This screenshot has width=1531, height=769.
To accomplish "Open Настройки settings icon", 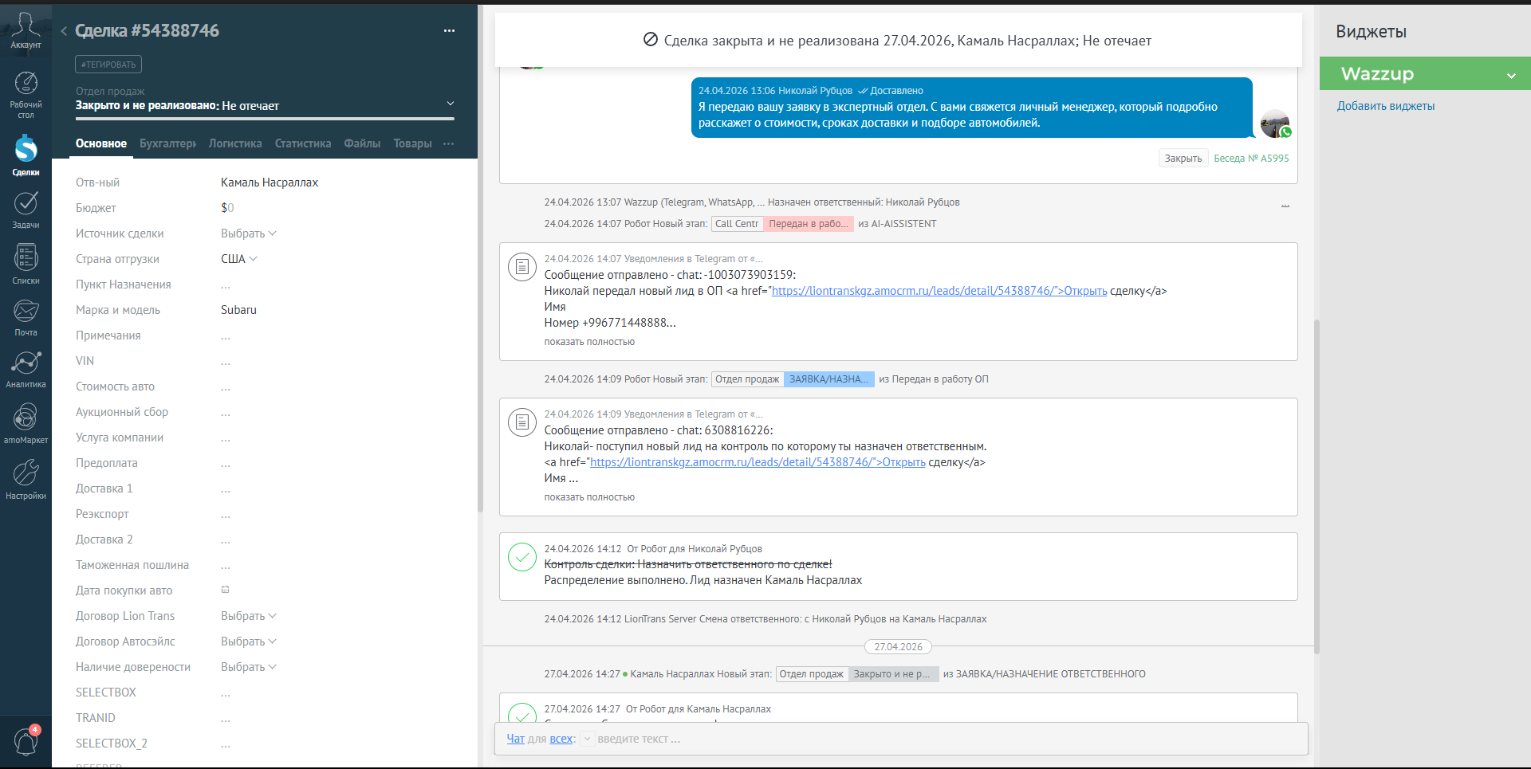I will (x=26, y=478).
